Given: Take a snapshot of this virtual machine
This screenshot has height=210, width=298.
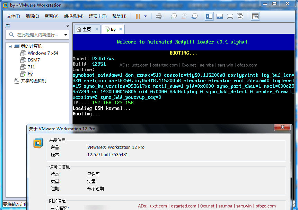Looking at the screenshot, I should tap(174, 16).
